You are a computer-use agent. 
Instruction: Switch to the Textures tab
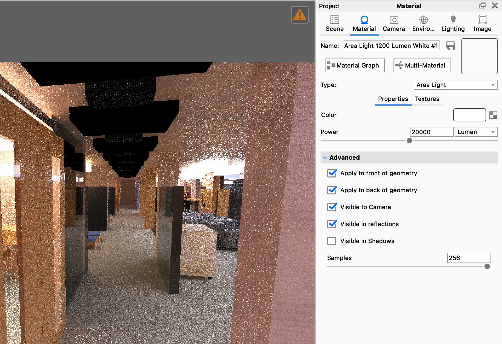pyautogui.click(x=427, y=99)
